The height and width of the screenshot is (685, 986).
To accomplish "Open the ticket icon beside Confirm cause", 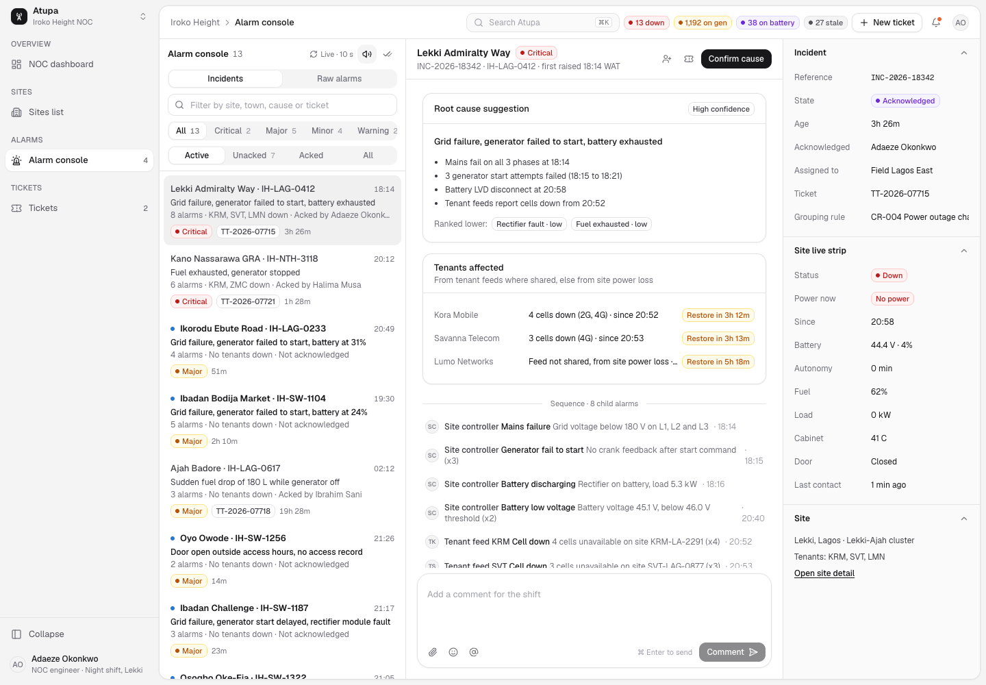I will coord(689,59).
